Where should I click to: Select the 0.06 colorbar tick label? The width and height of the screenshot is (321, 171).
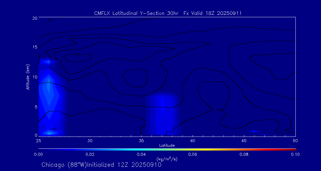tap(193, 154)
